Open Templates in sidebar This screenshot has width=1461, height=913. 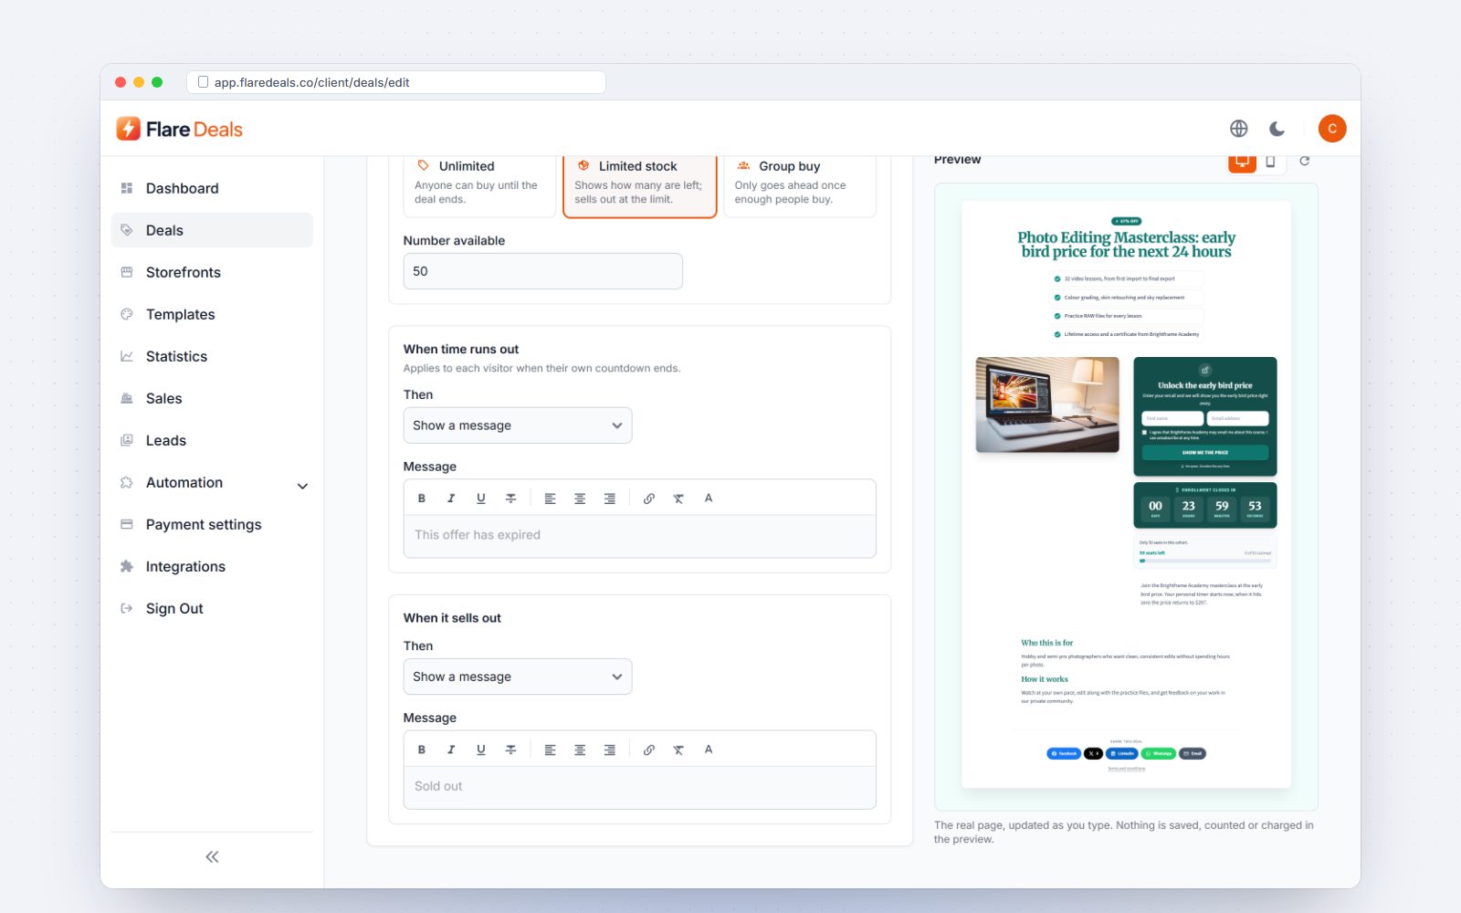pyautogui.click(x=212, y=314)
